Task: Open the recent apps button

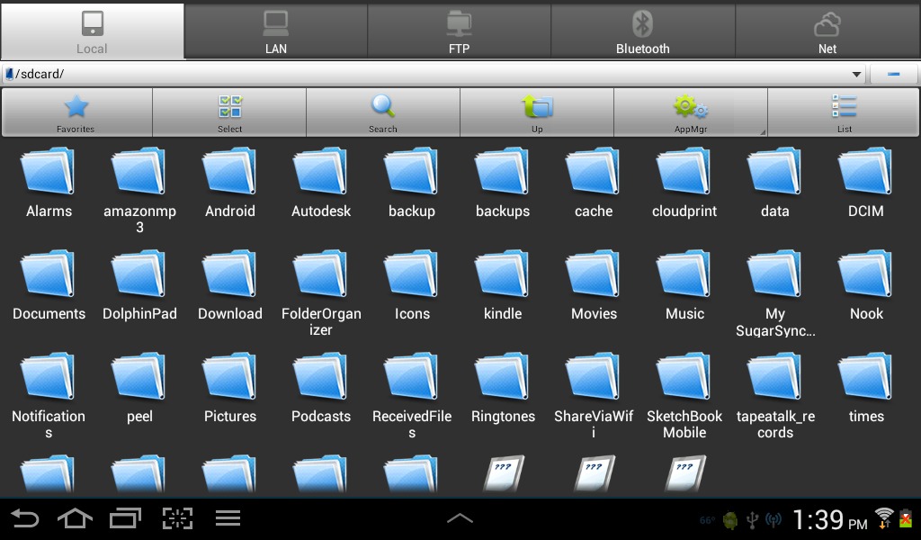Action: pyautogui.click(x=125, y=518)
